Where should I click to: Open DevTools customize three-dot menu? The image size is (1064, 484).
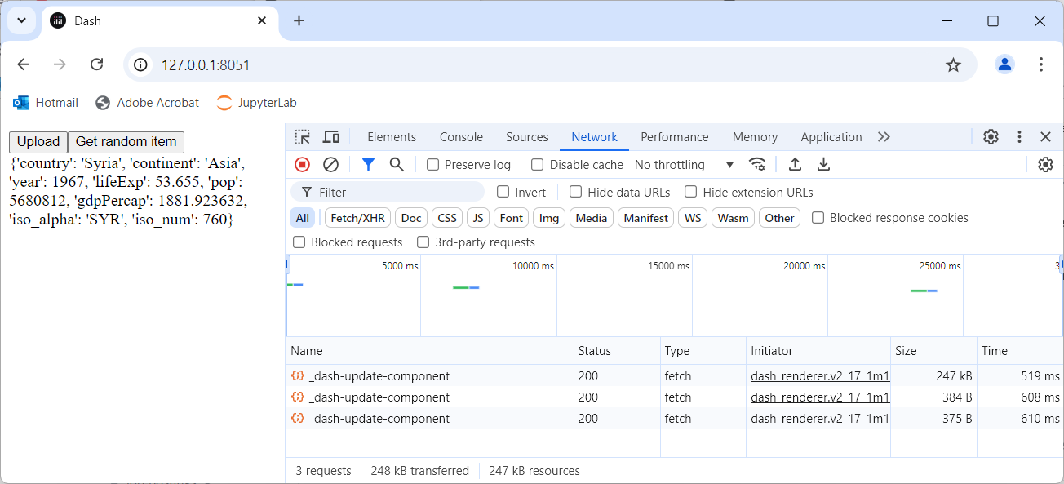pyautogui.click(x=1019, y=137)
